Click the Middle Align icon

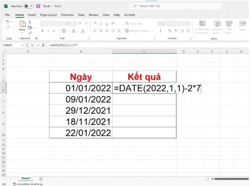click(101, 24)
